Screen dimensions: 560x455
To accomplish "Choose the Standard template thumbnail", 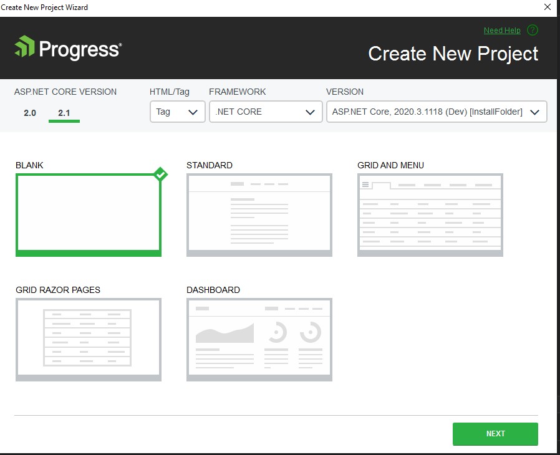I will coord(259,215).
